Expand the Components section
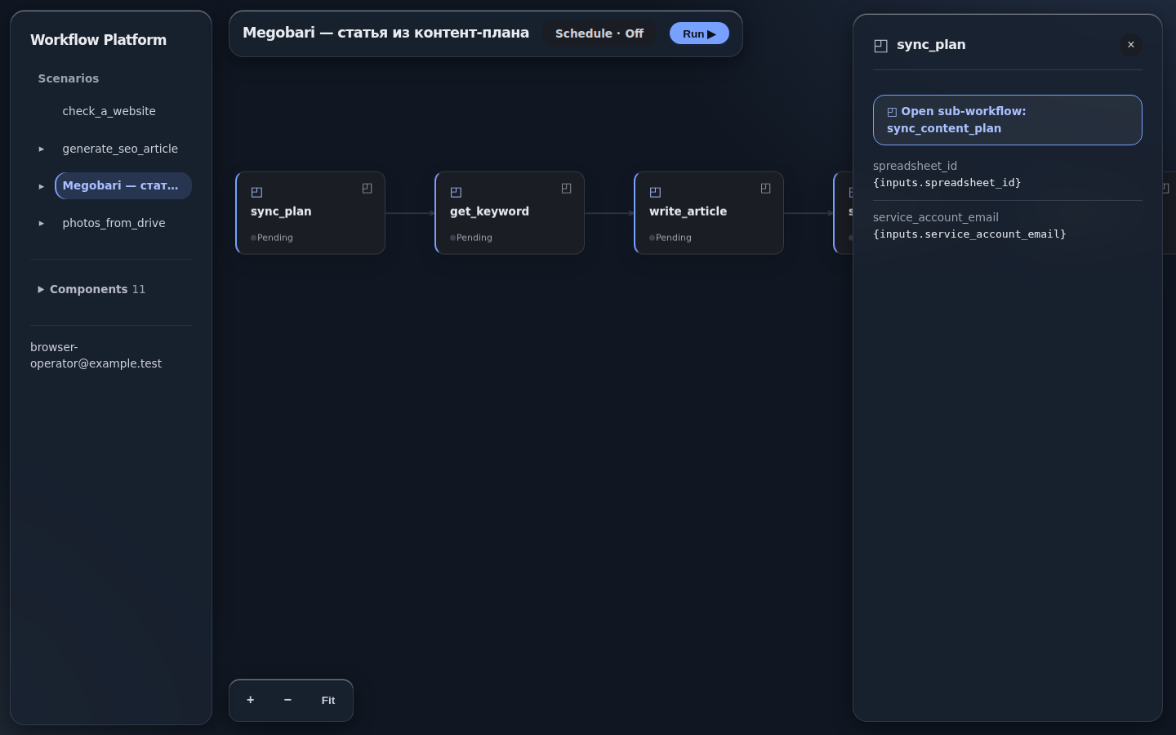 (91, 289)
